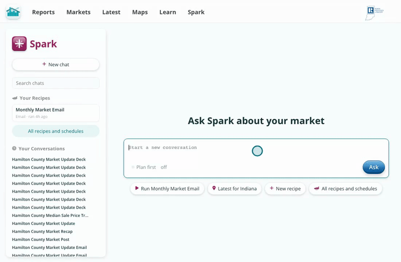The width and height of the screenshot is (401, 262).
Task: Start a New chat
Action: point(56,64)
